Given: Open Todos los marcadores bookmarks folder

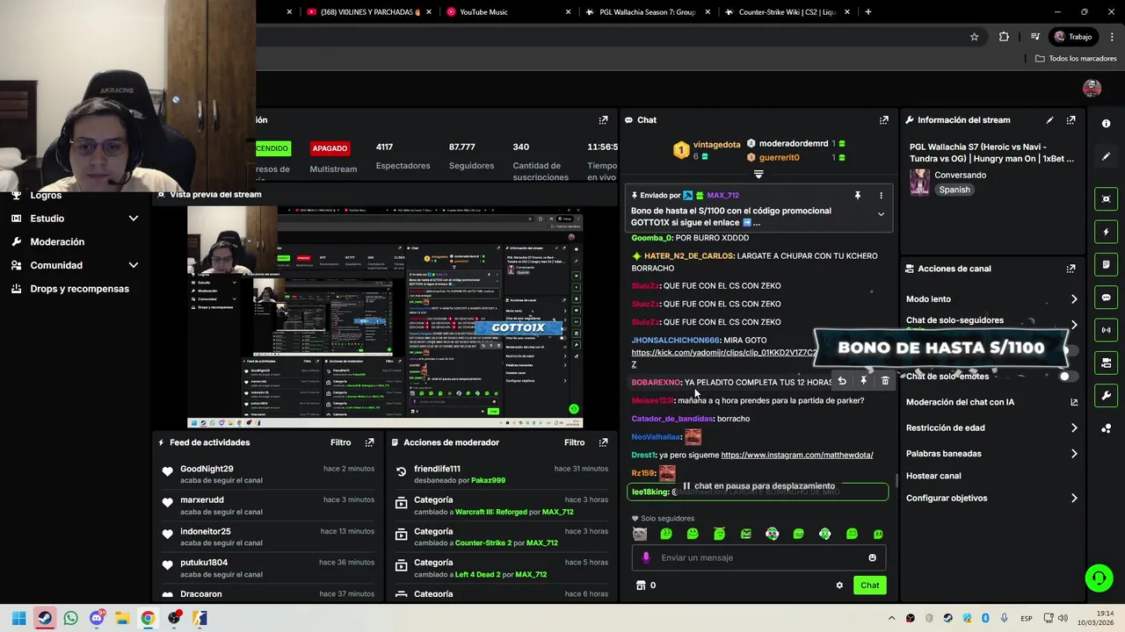Looking at the screenshot, I should (1076, 59).
